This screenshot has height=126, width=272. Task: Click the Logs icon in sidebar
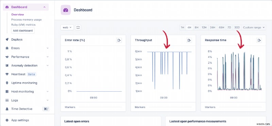[7, 100]
